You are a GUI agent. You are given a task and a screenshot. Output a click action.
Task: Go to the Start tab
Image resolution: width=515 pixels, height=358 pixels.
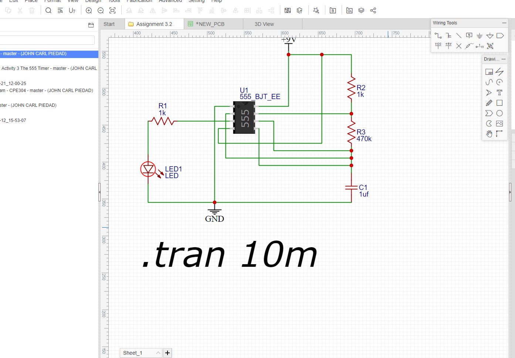[x=109, y=24]
